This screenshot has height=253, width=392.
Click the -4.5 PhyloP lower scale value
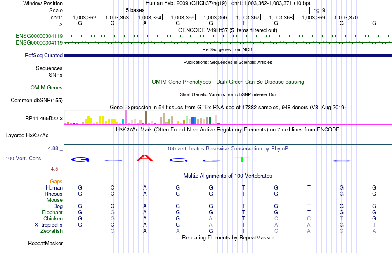click(54, 169)
